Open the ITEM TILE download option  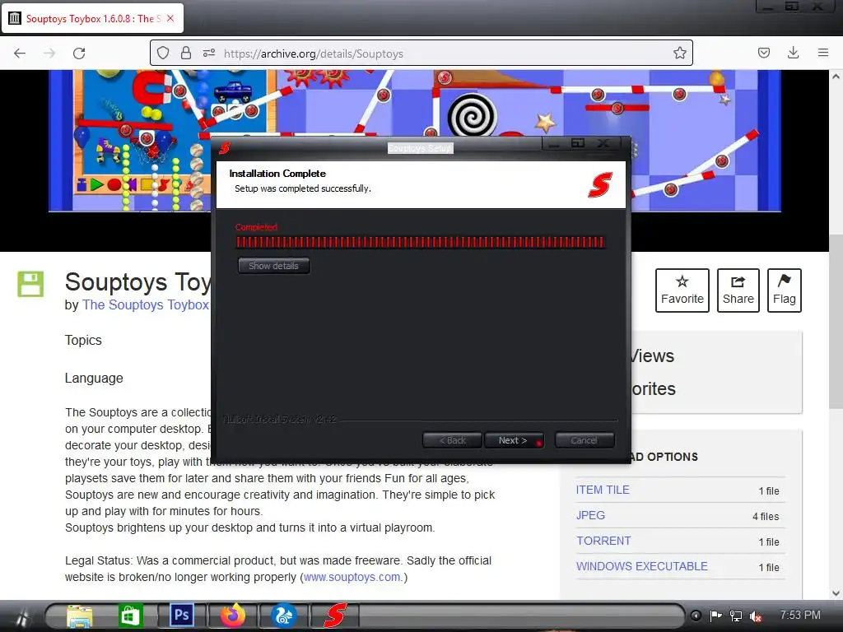point(603,490)
